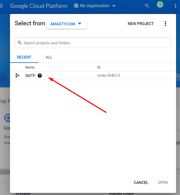Select the SMTP project name
This screenshot has height=195, width=180.
[30, 76]
